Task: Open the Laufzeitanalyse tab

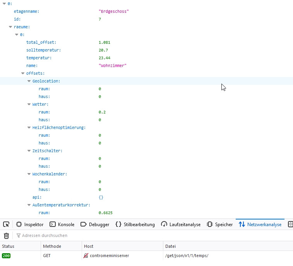Action: [181, 224]
